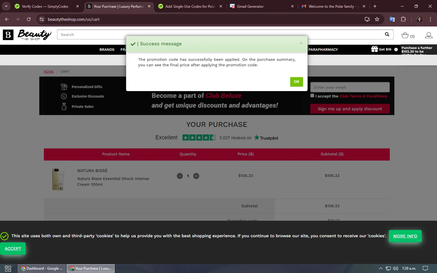This screenshot has width=437, height=273.
Task: Open the Natura Bisse product thumbnail
Action: click(58, 179)
